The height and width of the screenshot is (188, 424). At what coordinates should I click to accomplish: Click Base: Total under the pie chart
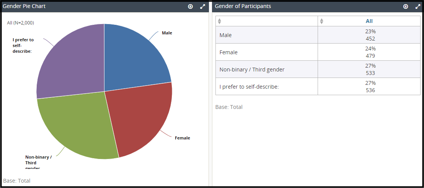pos(17,181)
